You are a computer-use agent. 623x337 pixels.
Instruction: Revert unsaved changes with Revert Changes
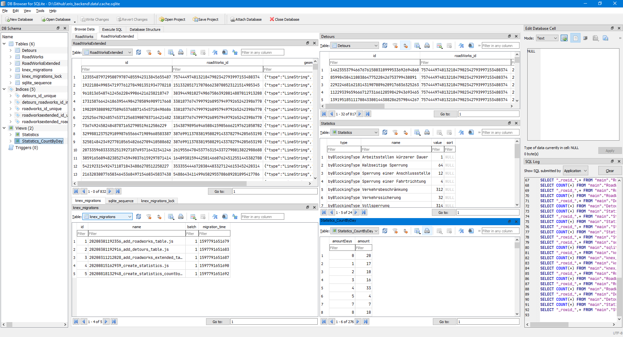[132, 19]
